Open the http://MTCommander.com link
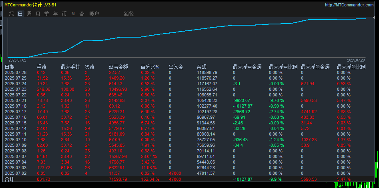Screen dimensions: 379x188 [349, 5]
